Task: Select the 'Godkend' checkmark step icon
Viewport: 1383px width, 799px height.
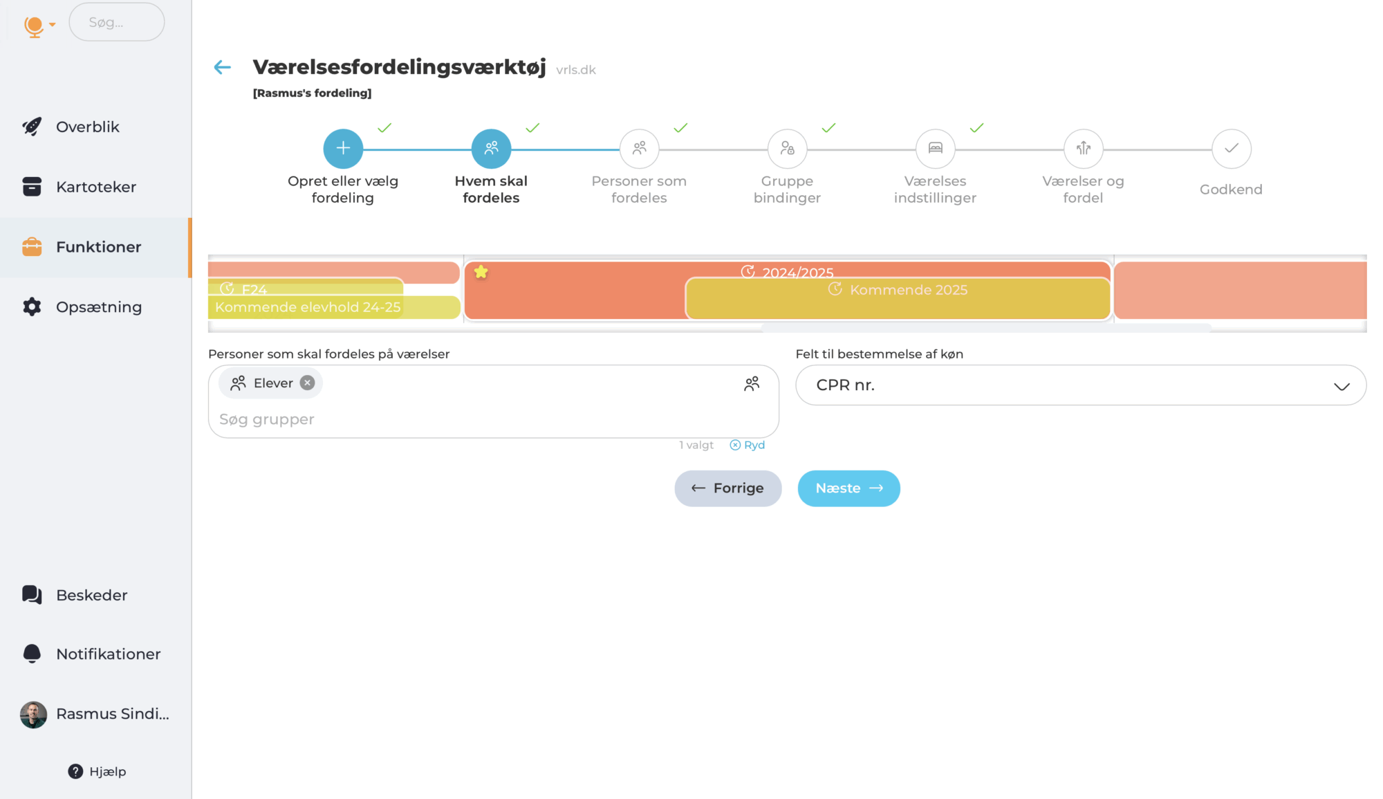Action: [x=1231, y=149]
